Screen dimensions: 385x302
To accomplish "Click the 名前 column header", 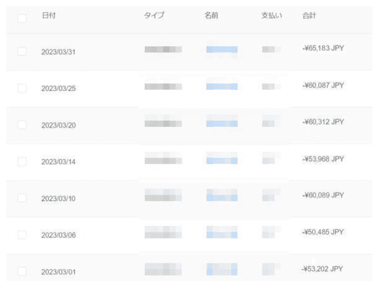I will pyautogui.click(x=212, y=16).
